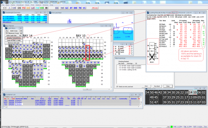Click the Bay Planner vertical scrollbar
208x128 pixels.
point(111,57)
